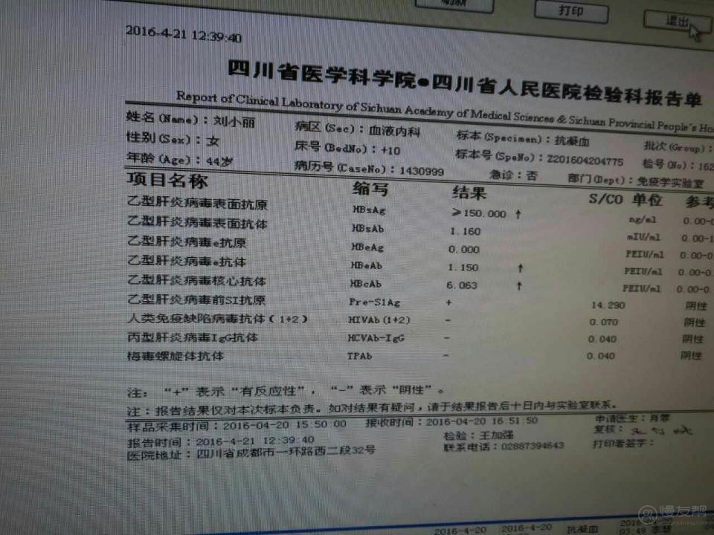This screenshot has height=535, width=714.
Task: Select the result value 0.000
Action: [463, 250]
